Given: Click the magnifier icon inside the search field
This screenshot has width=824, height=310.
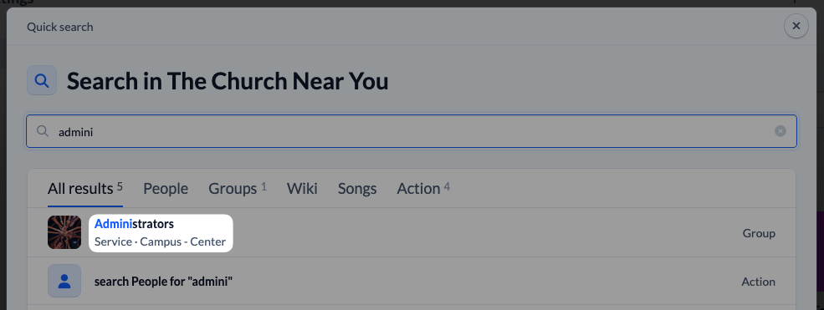Looking at the screenshot, I should tap(43, 131).
